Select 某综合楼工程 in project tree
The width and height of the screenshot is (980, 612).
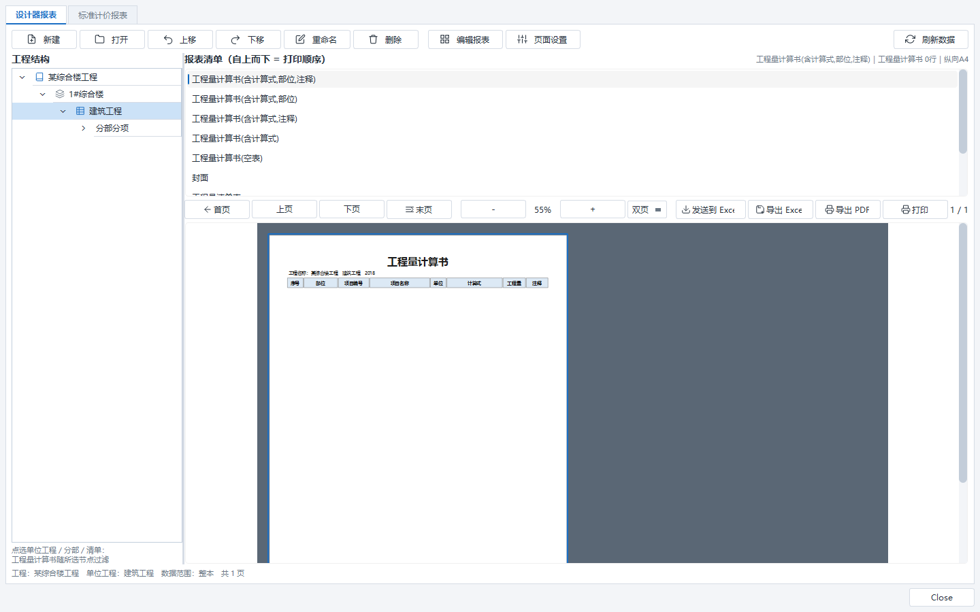73,78
